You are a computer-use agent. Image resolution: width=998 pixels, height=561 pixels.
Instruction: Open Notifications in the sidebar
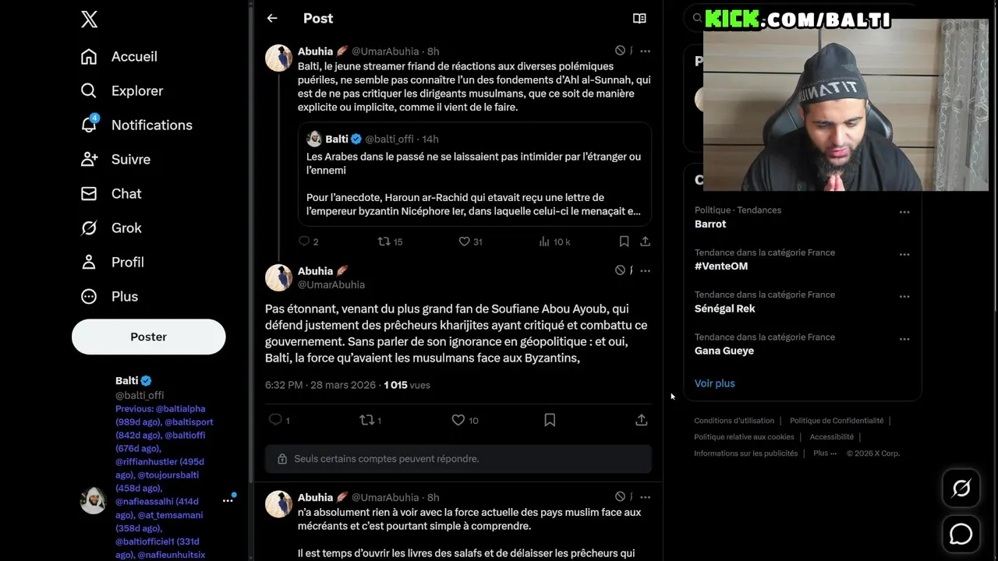click(x=151, y=125)
